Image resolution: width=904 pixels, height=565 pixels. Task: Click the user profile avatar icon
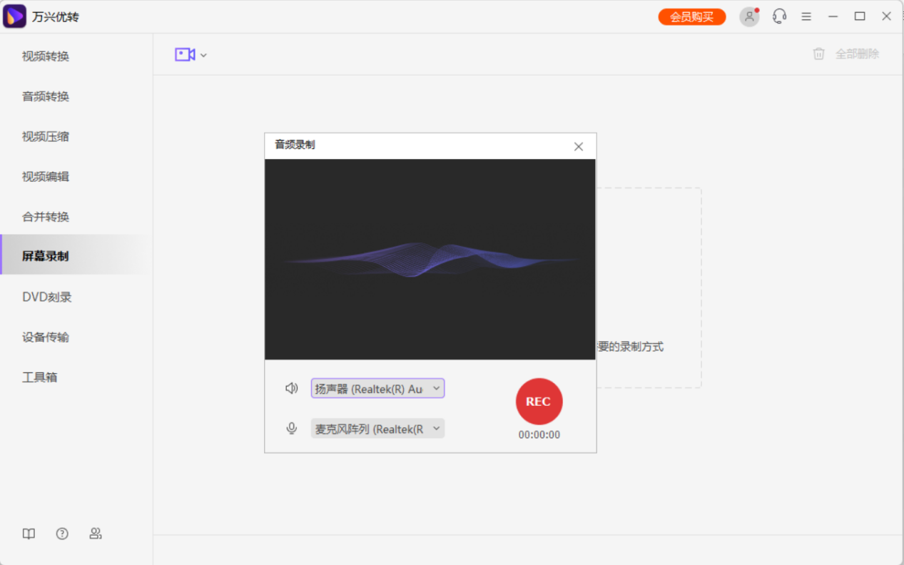[748, 16]
